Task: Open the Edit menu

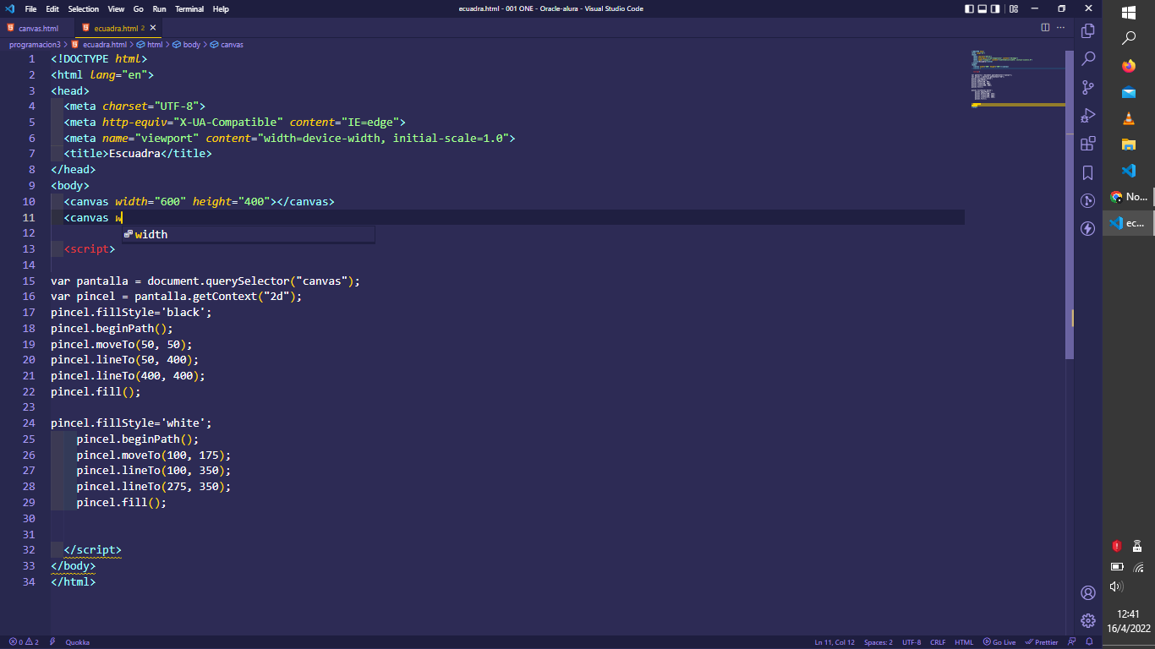Action: 52,8
